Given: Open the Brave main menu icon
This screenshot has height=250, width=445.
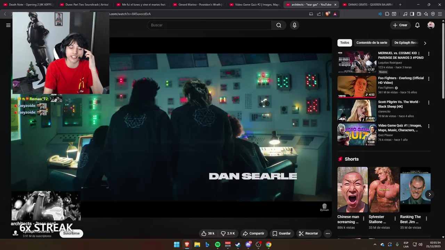Looking at the screenshot, I should (x=440, y=14).
